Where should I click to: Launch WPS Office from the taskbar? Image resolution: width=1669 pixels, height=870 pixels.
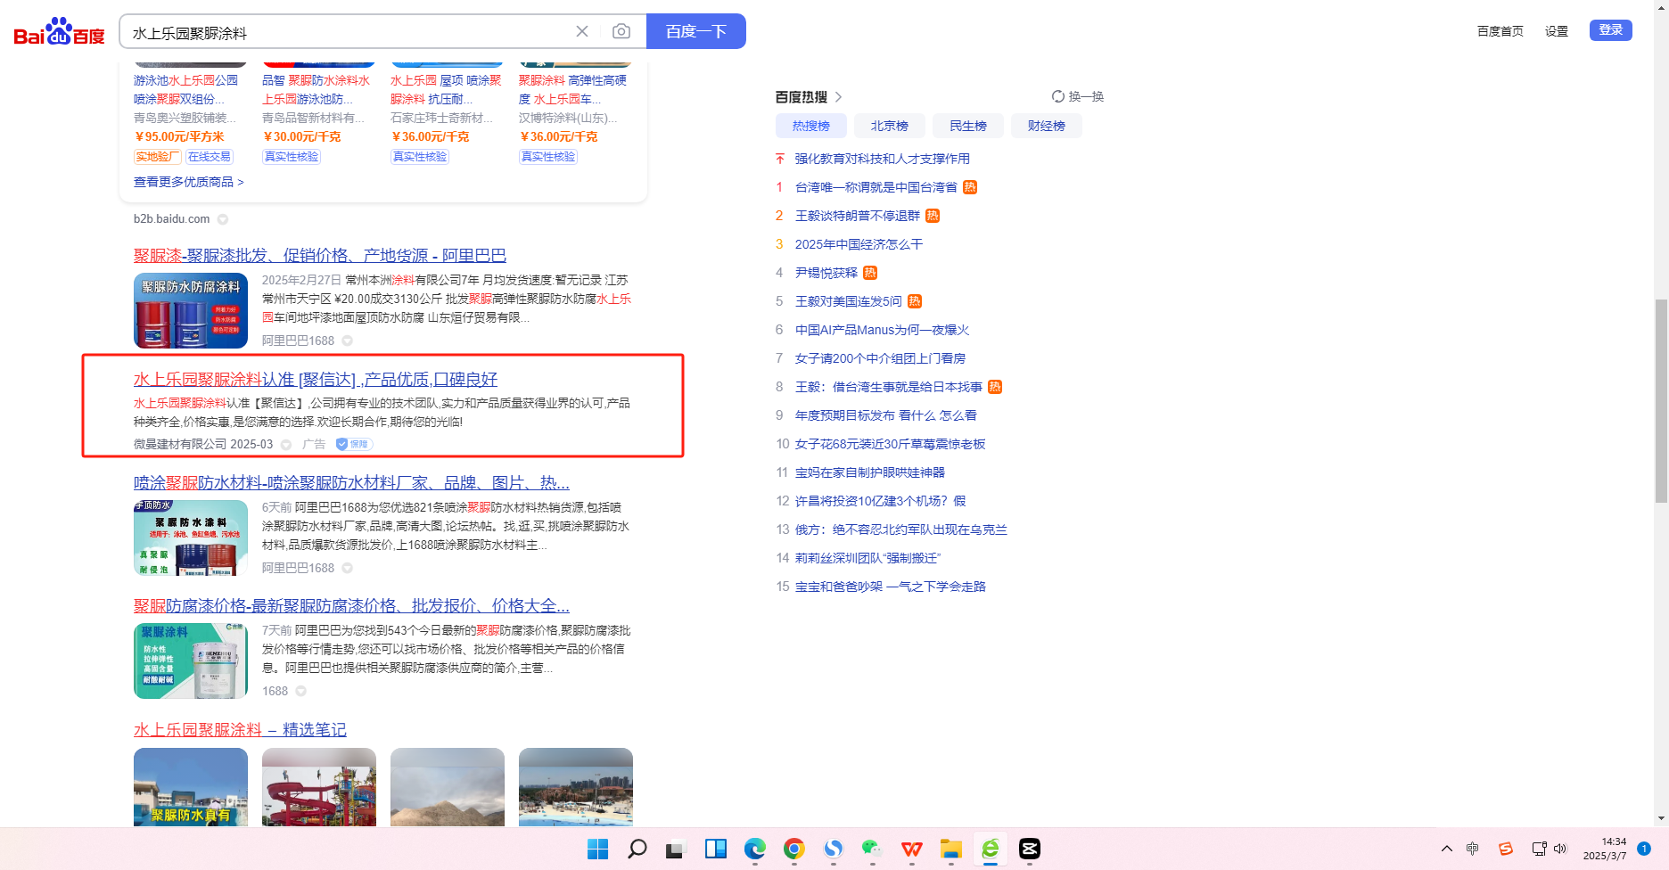tap(911, 849)
